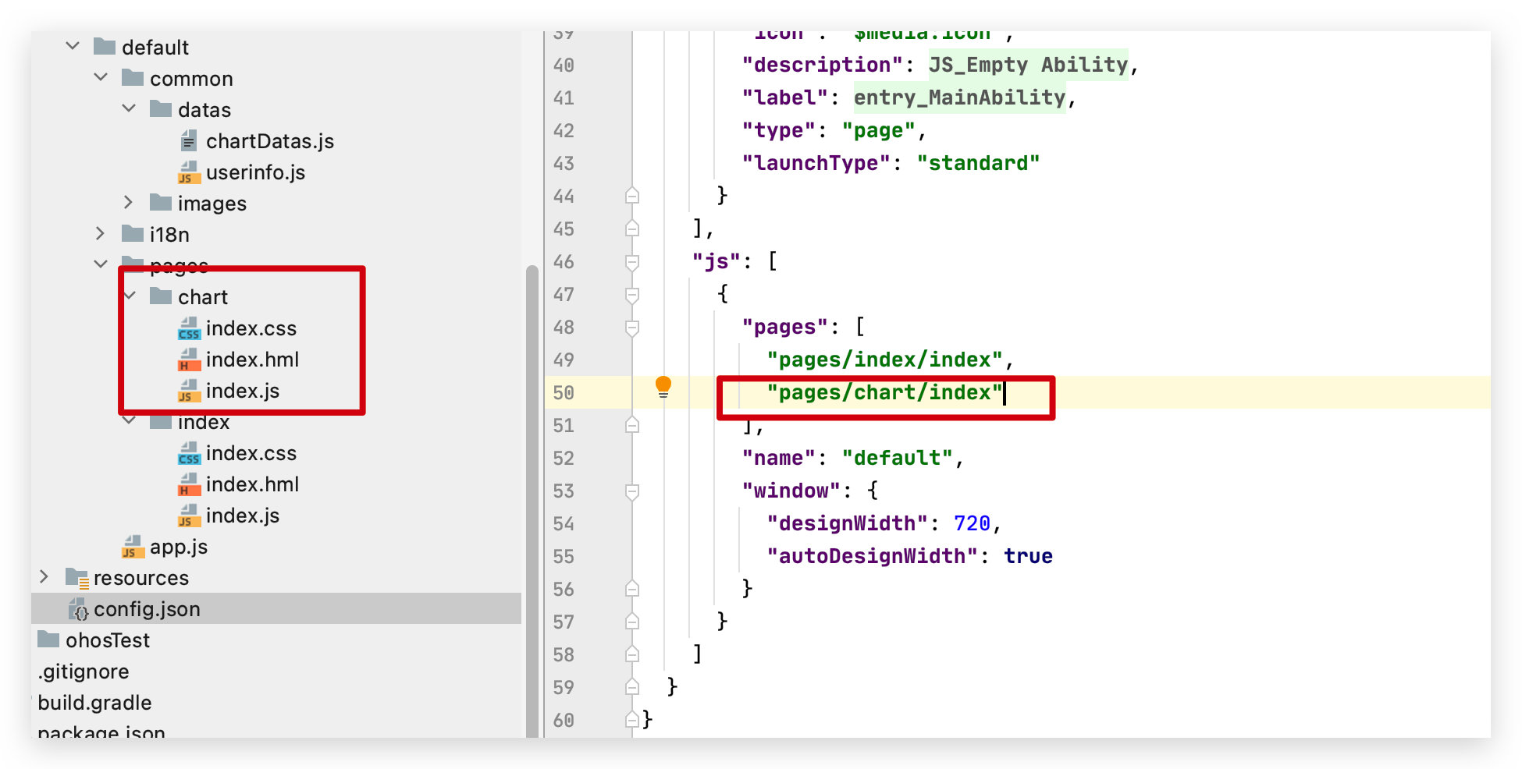1522x769 pixels.
Task: Expand the resources folder chevron
Action: click(x=44, y=576)
